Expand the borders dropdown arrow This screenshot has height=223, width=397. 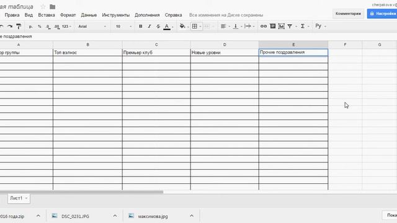click(200, 27)
